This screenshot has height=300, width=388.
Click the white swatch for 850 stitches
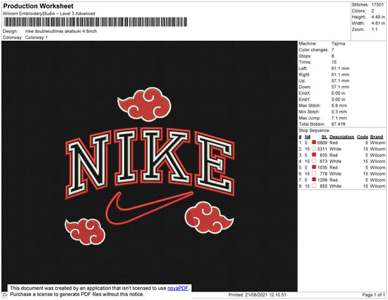pyautogui.click(x=314, y=186)
